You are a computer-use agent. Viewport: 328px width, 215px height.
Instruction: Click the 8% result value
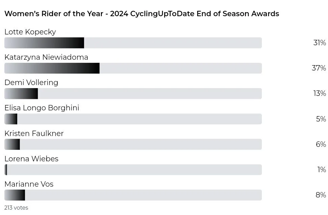(321, 195)
